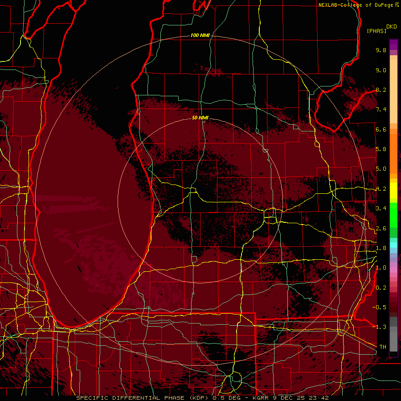Pick the cyan segment of color bar
This screenshot has height=401, width=401.
point(393,245)
